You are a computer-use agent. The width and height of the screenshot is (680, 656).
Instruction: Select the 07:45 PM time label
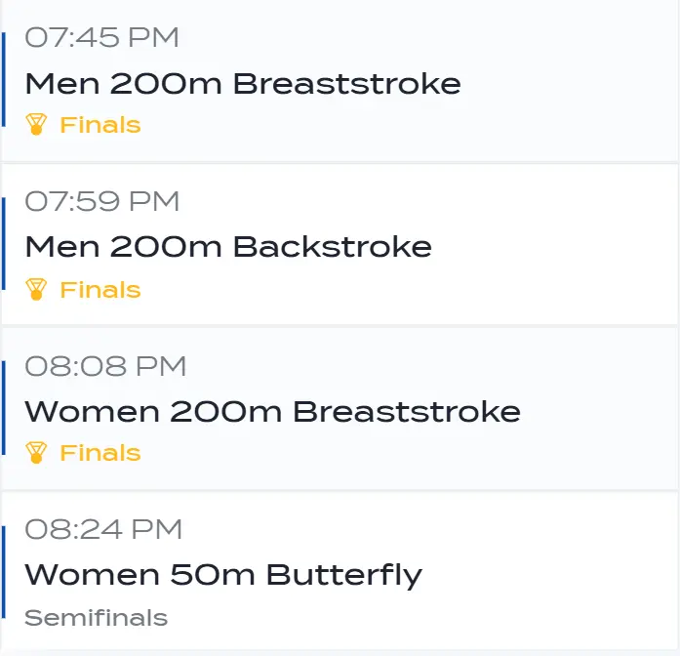(101, 38)
